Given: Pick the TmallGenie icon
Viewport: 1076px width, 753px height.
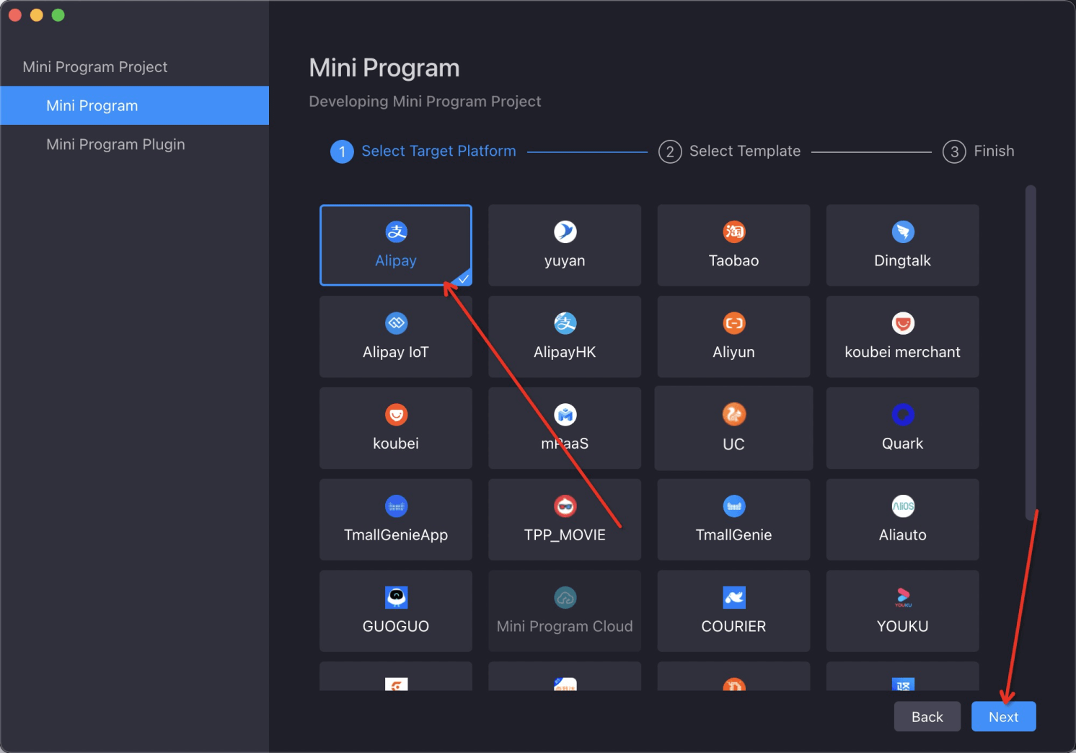Looking at the screenshot, I should tap(733, 506).
